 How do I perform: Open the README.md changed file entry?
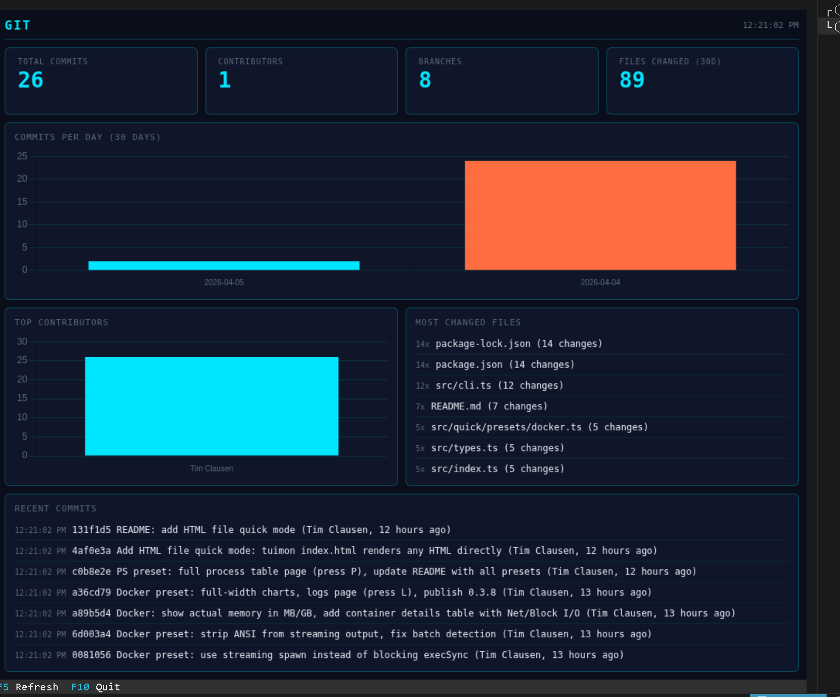click(489, 406)
